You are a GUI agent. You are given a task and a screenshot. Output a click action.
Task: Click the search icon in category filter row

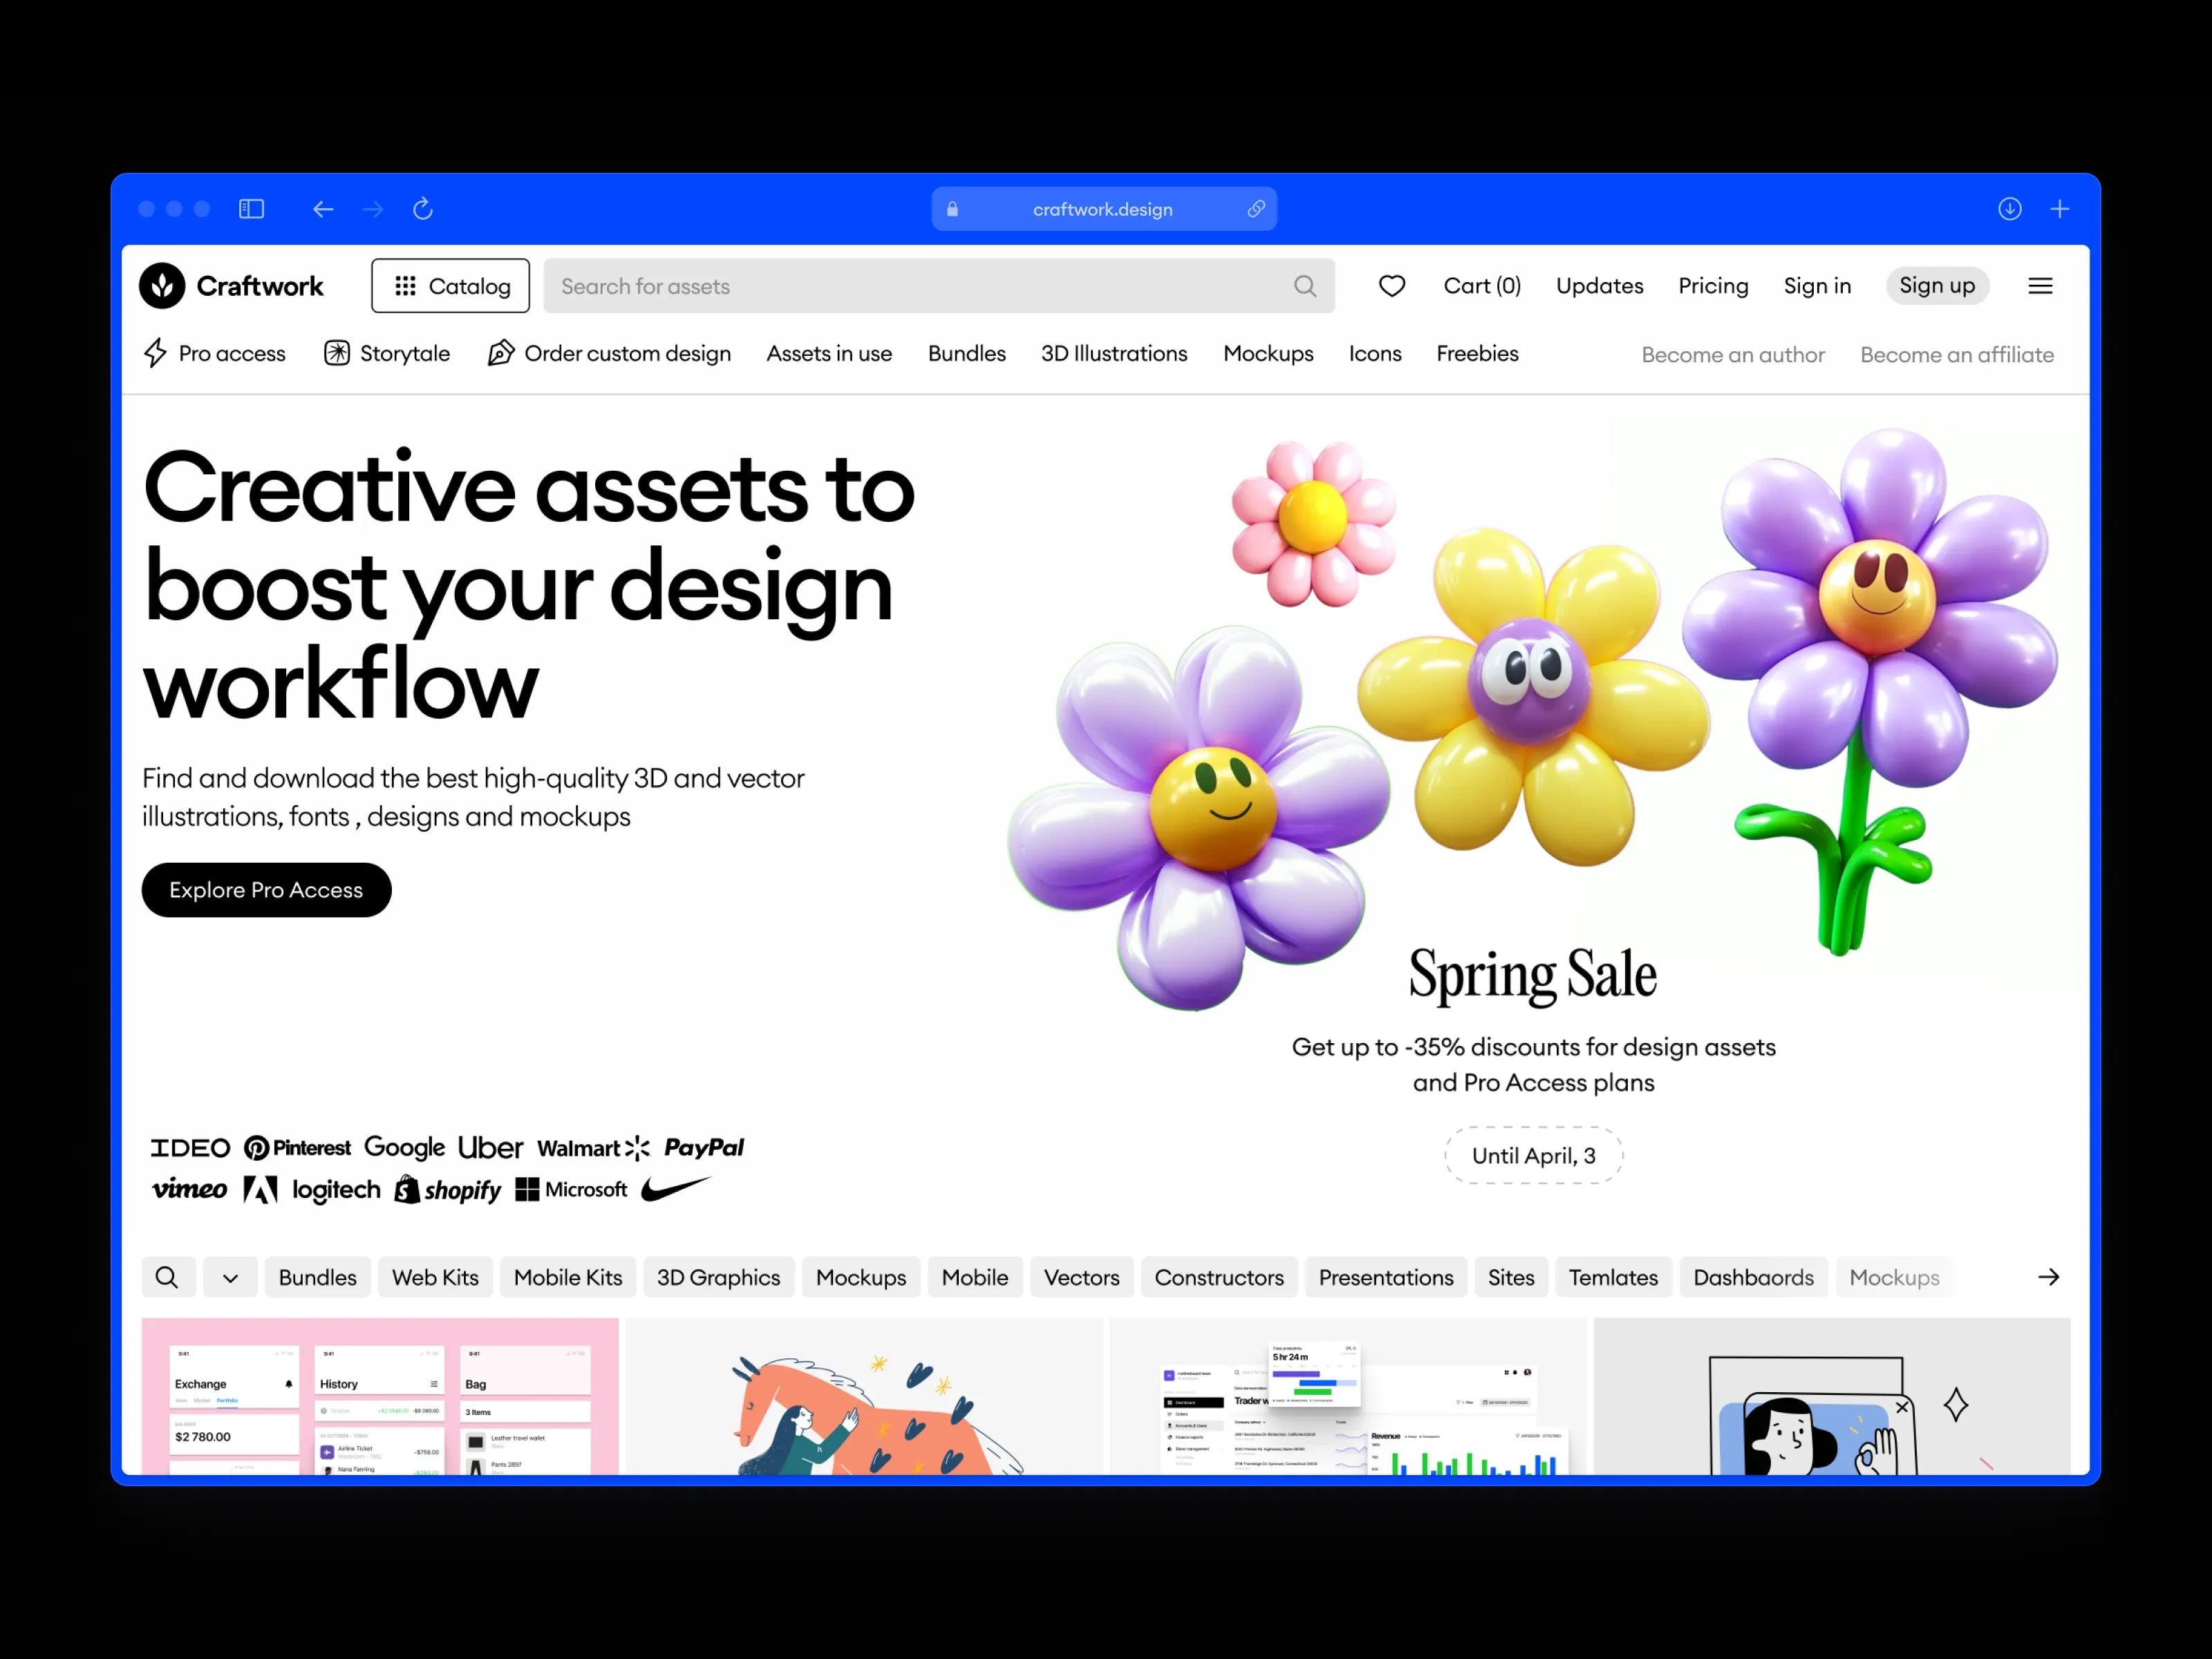click(x=167, y=1277)
